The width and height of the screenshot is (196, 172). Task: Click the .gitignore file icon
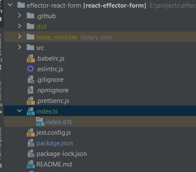coord(31,80)
